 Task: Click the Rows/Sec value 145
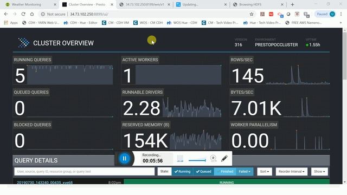248,76
